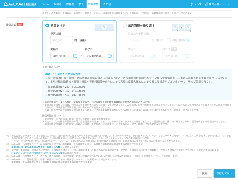This screenshot has height=180, width=238.
Task: Click the AirWORK logo
Action: coord(20,4)
